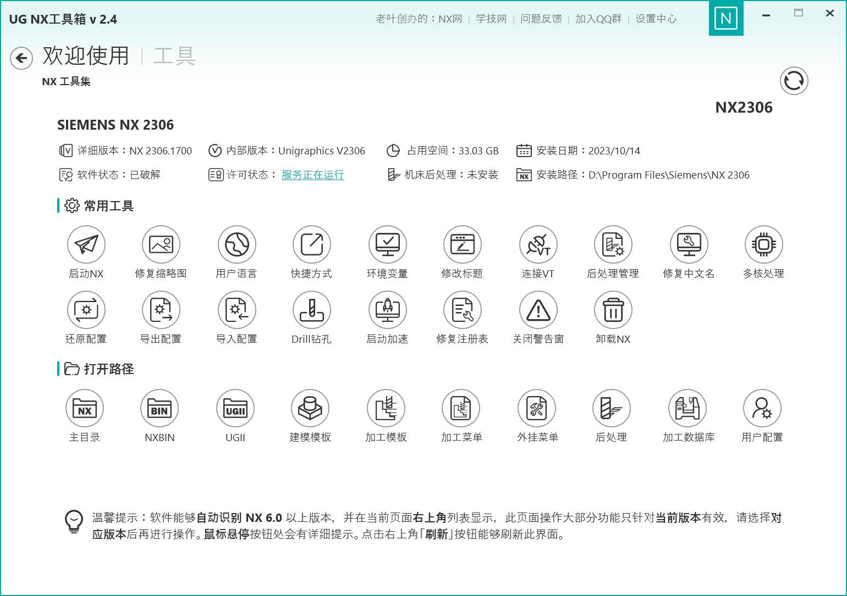Click the circular refresh button
The height and width of the screenshot is (596, 847).
point(794,81)
